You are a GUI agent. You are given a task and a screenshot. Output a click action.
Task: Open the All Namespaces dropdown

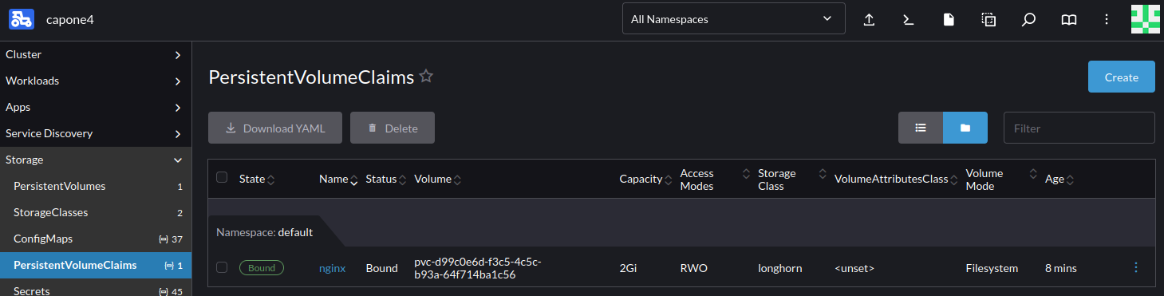coord(733,19)
